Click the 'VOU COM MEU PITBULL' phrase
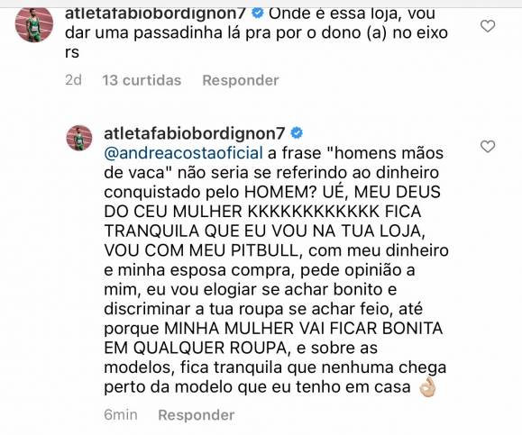Viewport: 522px width, 435px height. [x=203, y=250]
